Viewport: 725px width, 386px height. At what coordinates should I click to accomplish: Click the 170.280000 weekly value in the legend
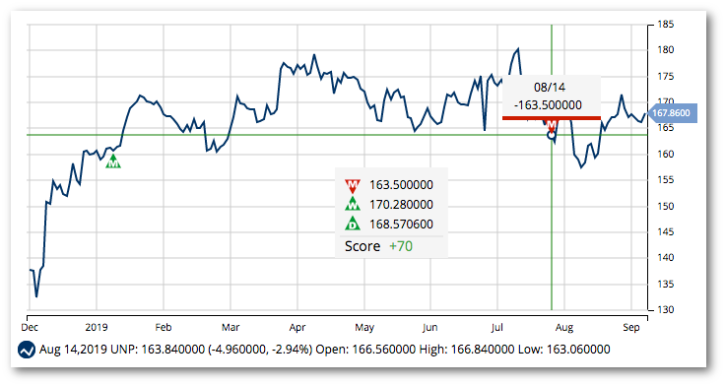[x=401, y=205]
